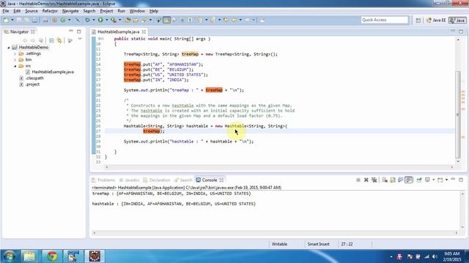469x263 pixels.
Task: Open Google Chrome from the taskbar
Action: click(x=52, y=256)
